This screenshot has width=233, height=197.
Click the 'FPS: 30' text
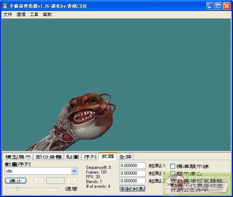pyautogui.click(x=93, y=177)
